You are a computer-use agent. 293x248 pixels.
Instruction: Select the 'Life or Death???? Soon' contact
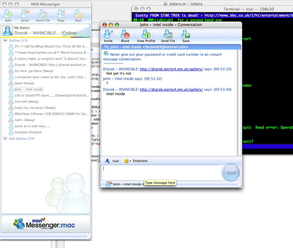click(52, 95)
